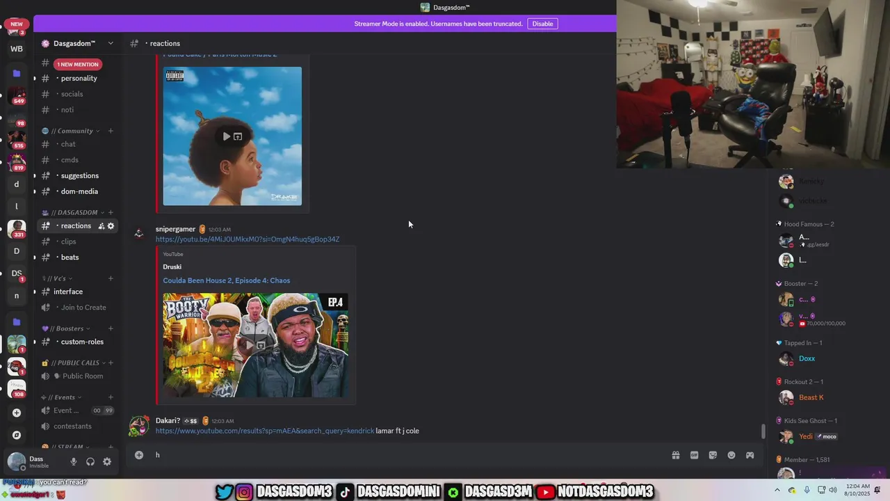Disable Streamer Mode button

(x=542, y=24)
